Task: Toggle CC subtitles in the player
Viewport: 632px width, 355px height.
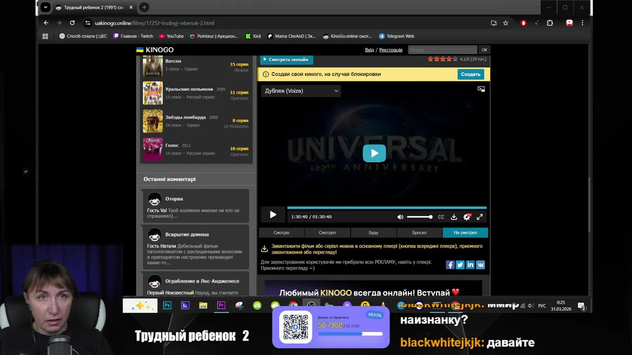Action: click(x=441, y=217)
